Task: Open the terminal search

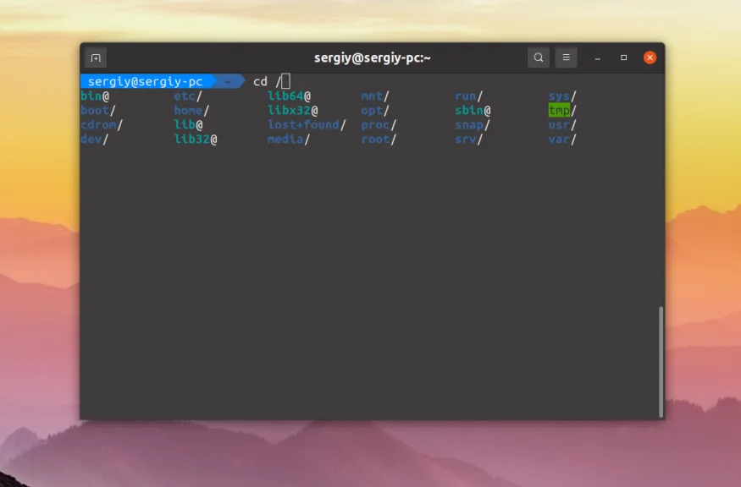Action: [x=539, y=57]
